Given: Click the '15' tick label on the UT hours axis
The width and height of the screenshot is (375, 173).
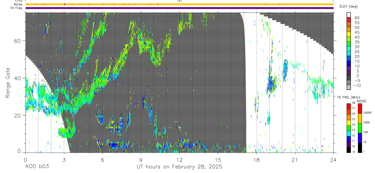Looking at the screenshot, I should click(x=218, y=160).
